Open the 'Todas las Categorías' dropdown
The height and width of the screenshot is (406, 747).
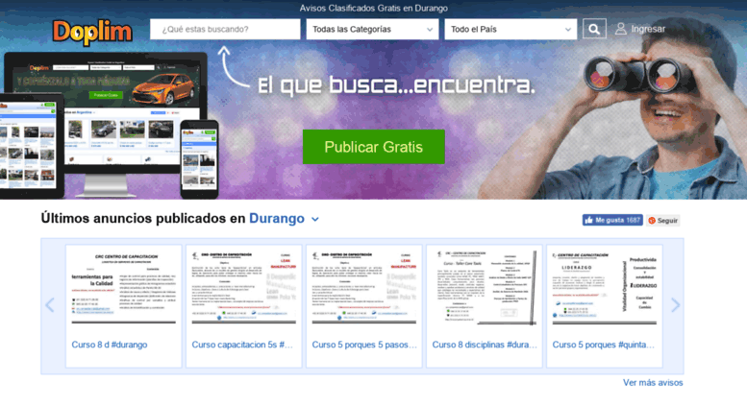373,29
